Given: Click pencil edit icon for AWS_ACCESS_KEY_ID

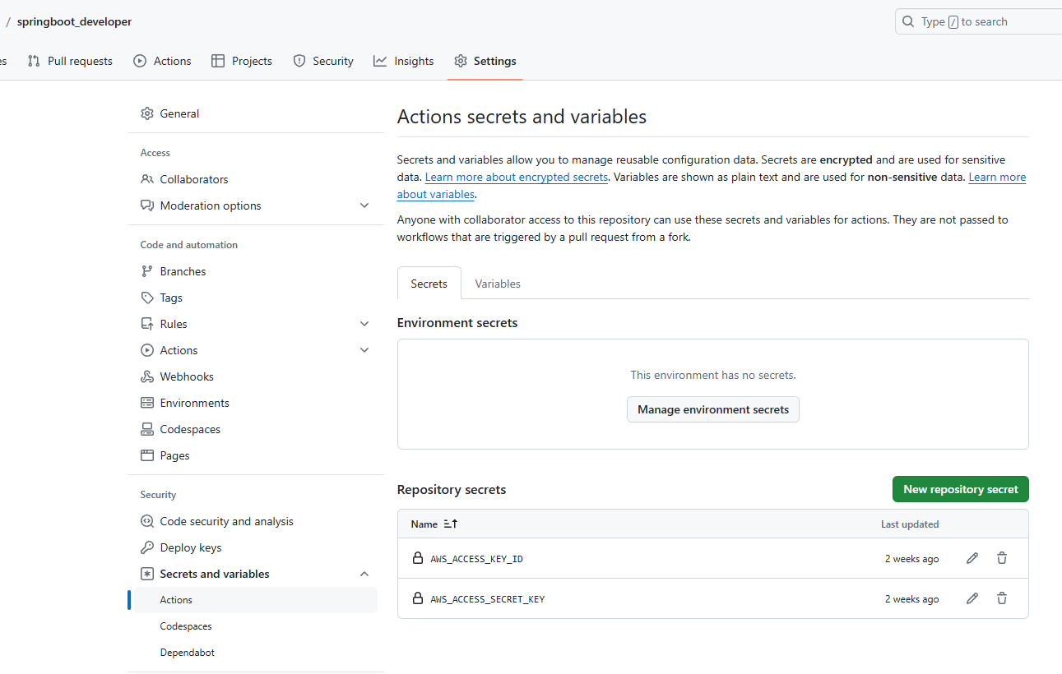Looking at the screenshot, I should pos(972,558).
